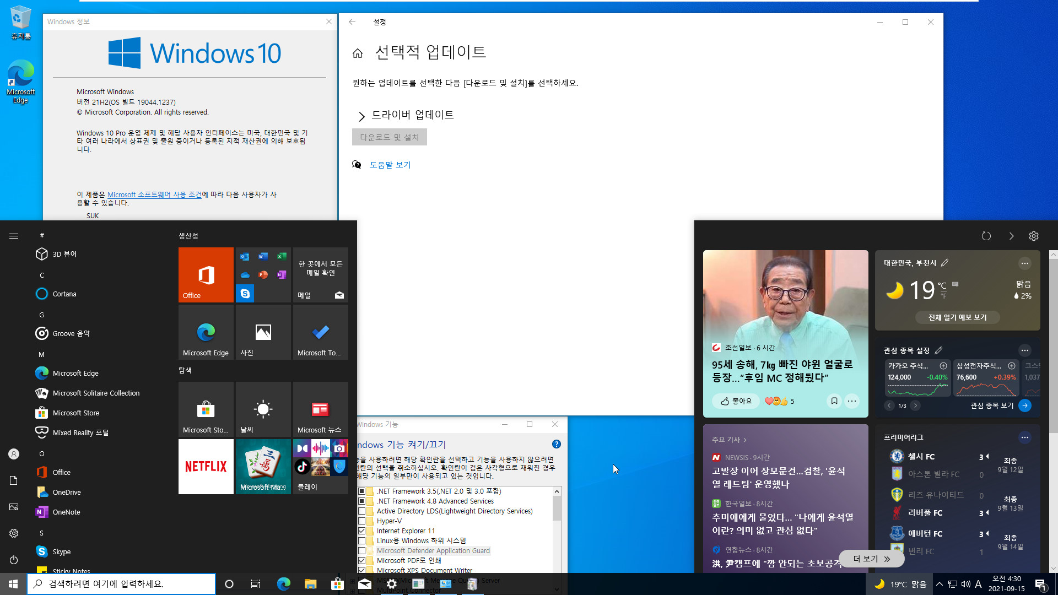Open more options on the 송해 article
Image resolution: width=1058 pixels, height=595 pixels.
pyautogui.click(x=852, y=401)
